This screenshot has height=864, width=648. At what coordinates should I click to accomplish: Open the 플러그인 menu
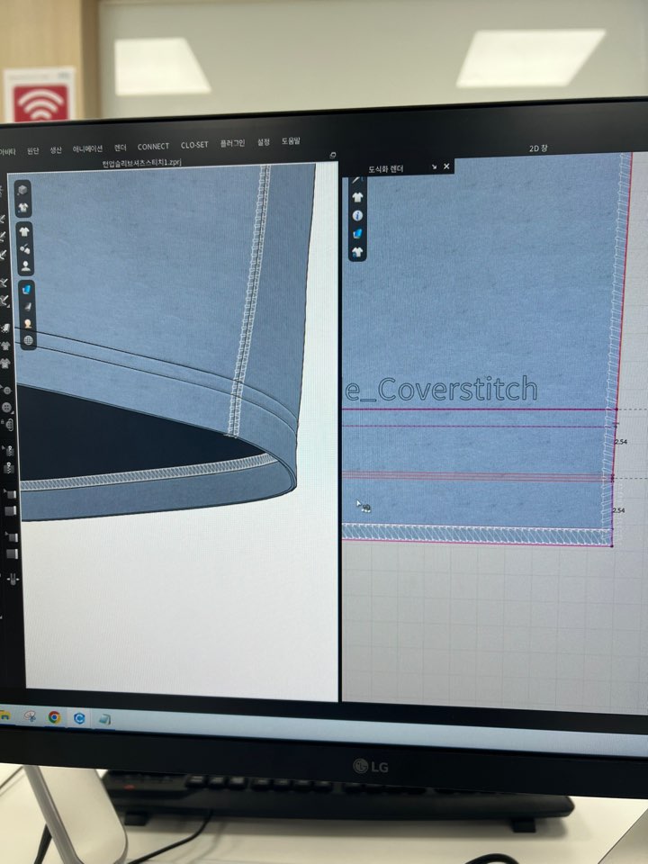[232, 144]
